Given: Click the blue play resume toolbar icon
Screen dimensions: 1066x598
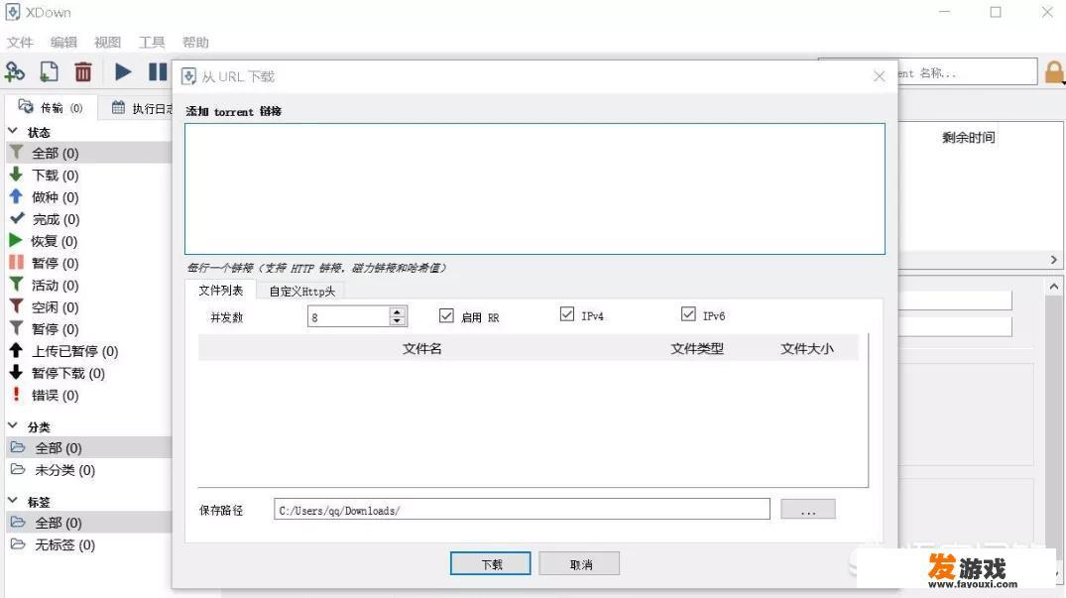Looking at the screenshot, I should click(x=123, y=71).
